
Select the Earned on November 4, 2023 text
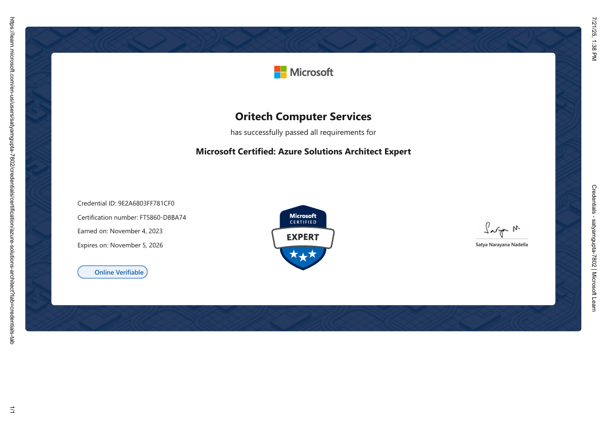click(x=120, y=231)
